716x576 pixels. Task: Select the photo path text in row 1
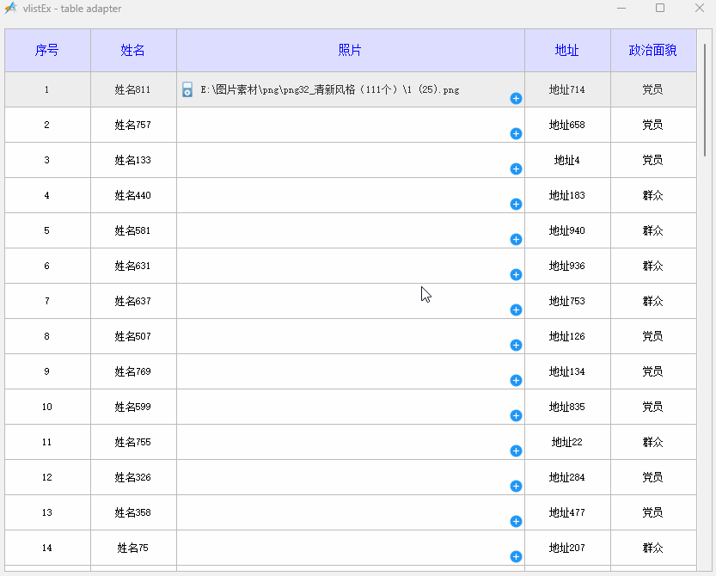(x=330, y=89)
